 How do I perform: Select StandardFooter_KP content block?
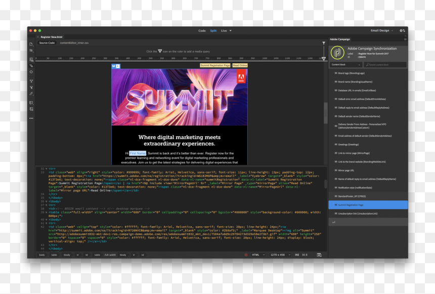[x=368, y=196]
